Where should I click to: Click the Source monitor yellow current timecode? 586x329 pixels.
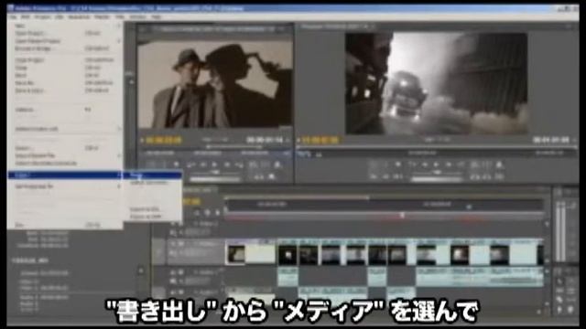tap(164, 140)
